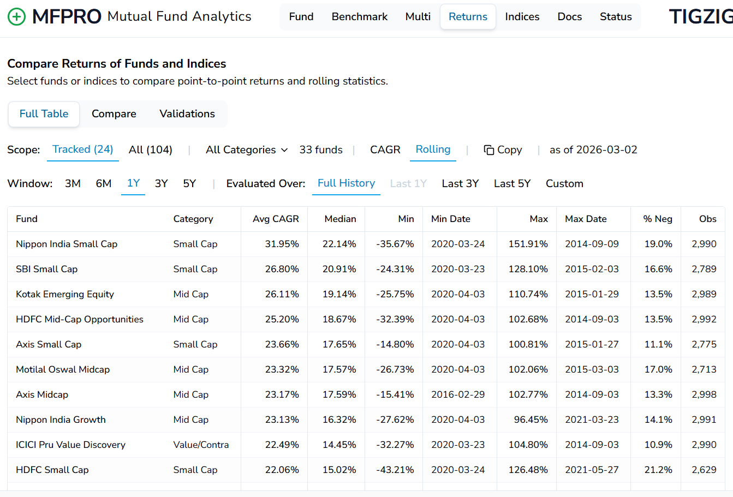Click ICICI Pru Value Discovery fund name
The height and width of the screenshot is (497, 733).
point(70,445)
